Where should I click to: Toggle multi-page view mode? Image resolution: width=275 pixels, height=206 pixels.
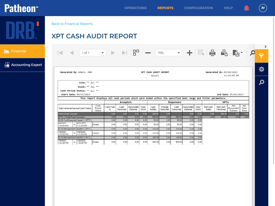pyautogui.click(x=136, y=53)
